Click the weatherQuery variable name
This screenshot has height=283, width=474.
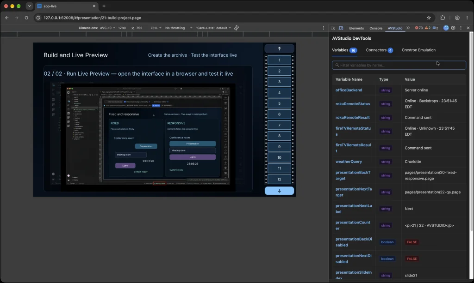point(349,162)
